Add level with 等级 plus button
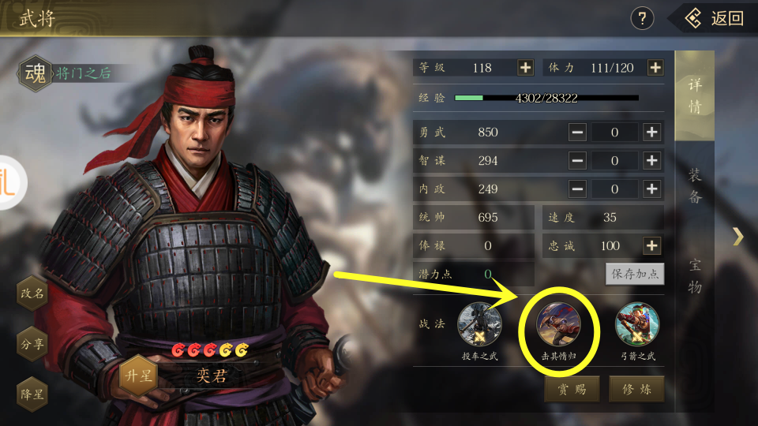758x426 pixels. click(x=526, y=68)
